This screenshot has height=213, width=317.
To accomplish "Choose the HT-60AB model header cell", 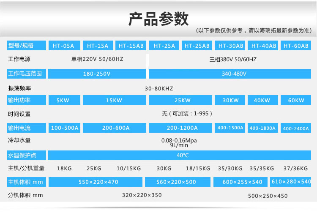I will point(296,46).
